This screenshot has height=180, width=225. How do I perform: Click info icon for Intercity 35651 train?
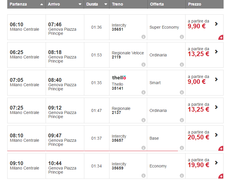(143, 37)
